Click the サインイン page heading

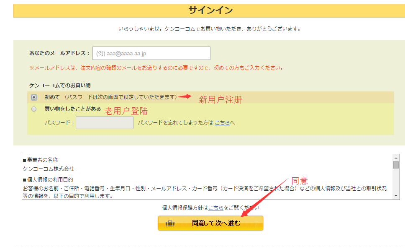tap(210, 10)
